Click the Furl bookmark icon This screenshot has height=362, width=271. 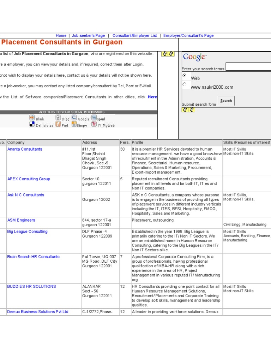[58, 124]
